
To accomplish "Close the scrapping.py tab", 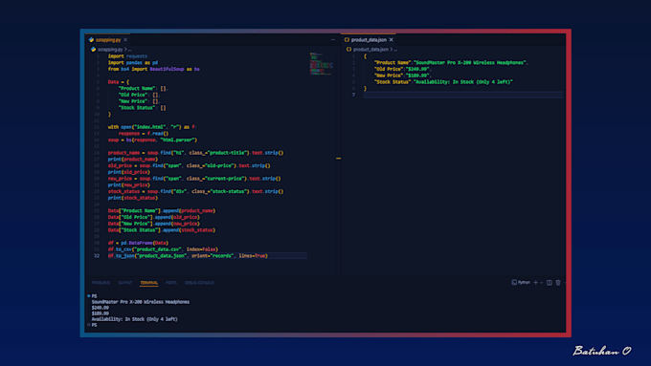I will pos(125,40).
